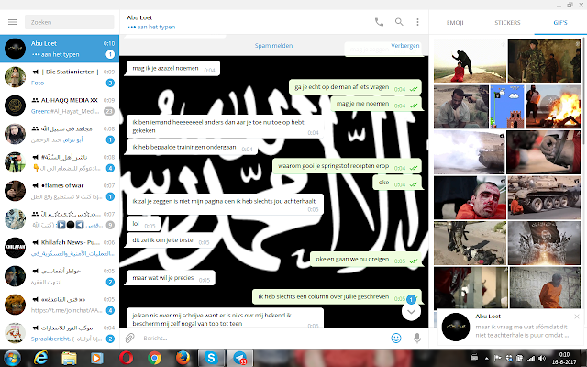Open the three-dot chat options menu

[417, 22]
